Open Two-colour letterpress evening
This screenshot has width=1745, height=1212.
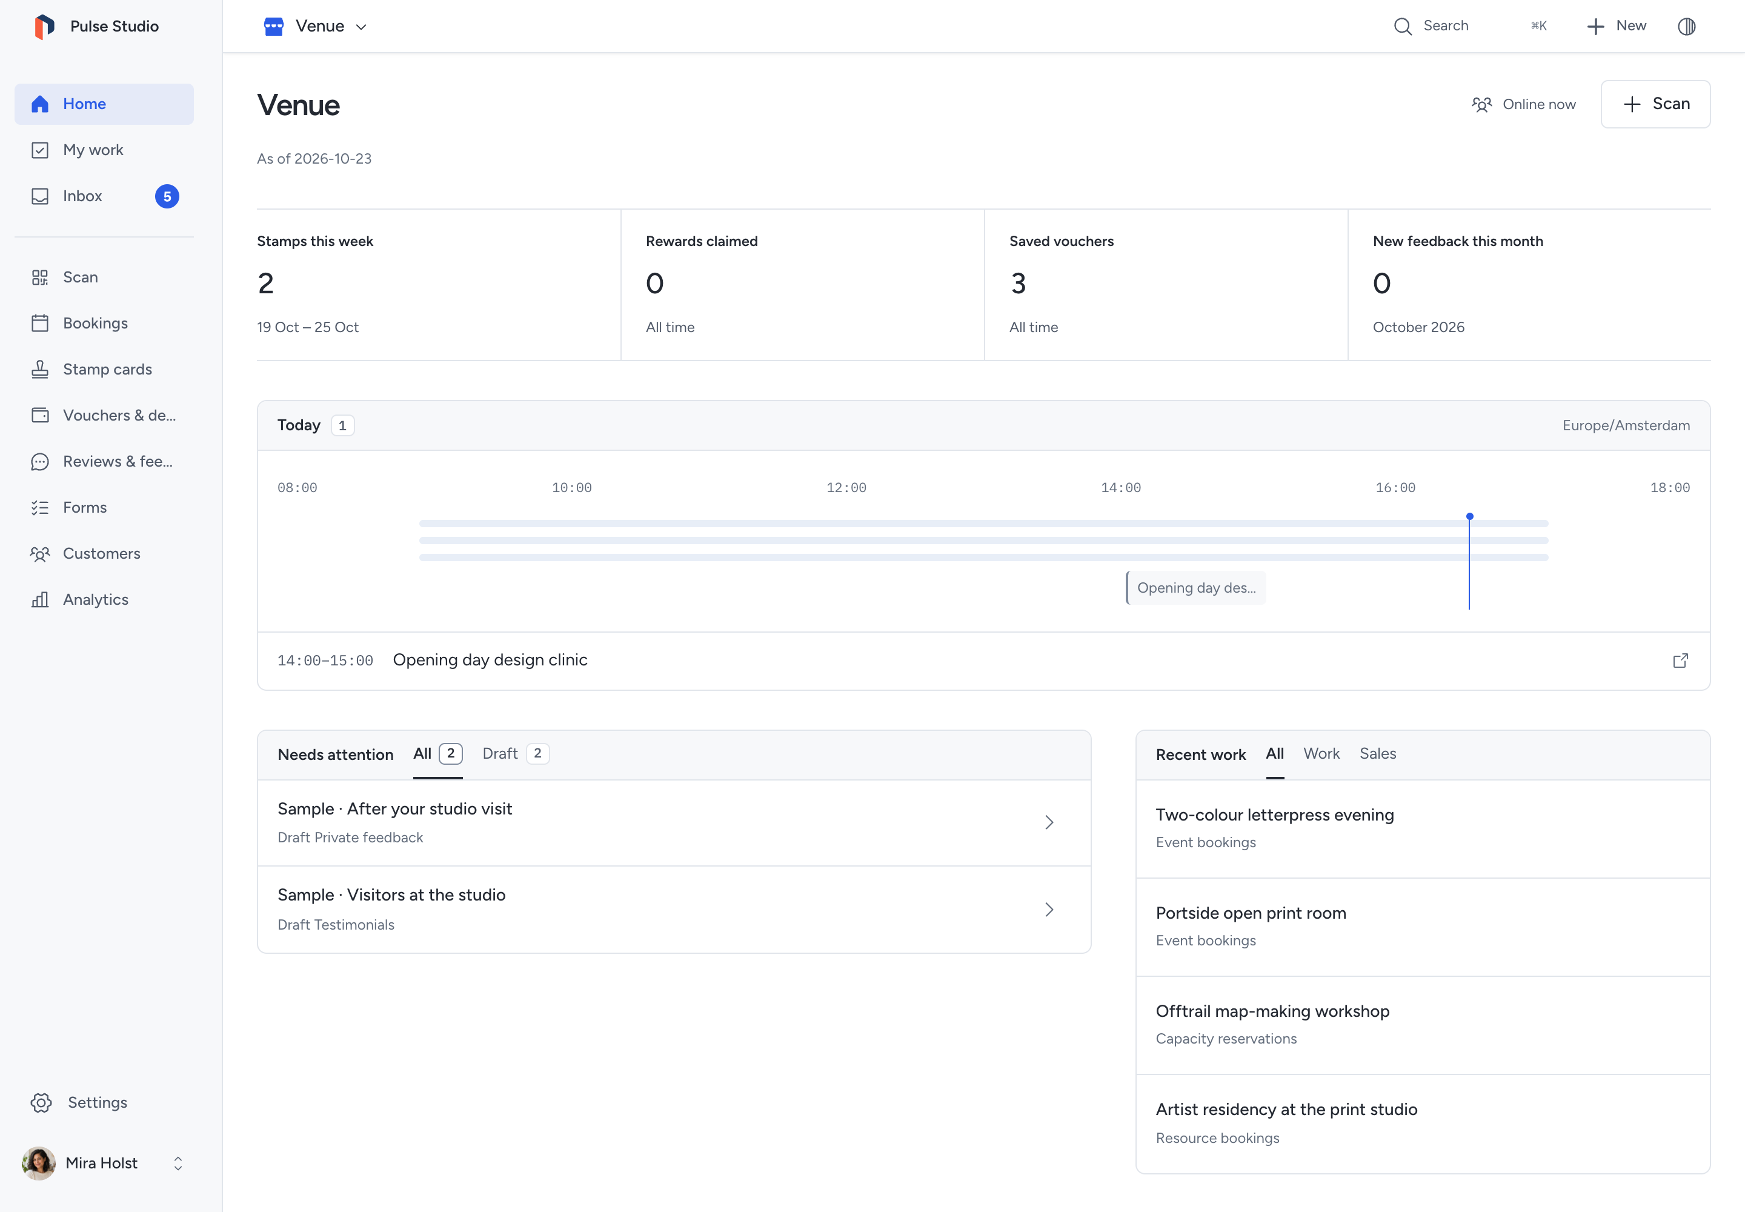[x=1422, y=829]
